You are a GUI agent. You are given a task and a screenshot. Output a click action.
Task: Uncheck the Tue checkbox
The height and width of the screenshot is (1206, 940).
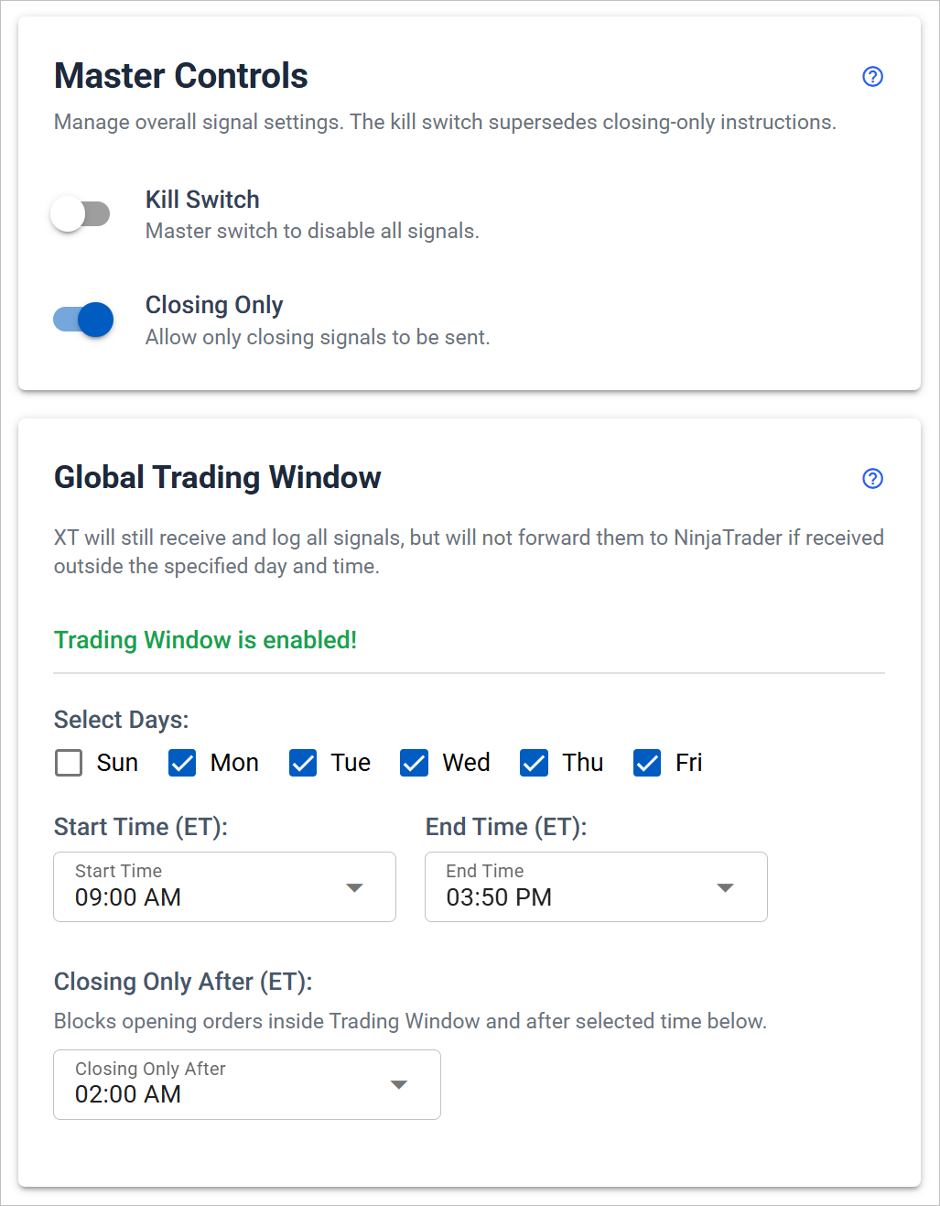[303, 763]
